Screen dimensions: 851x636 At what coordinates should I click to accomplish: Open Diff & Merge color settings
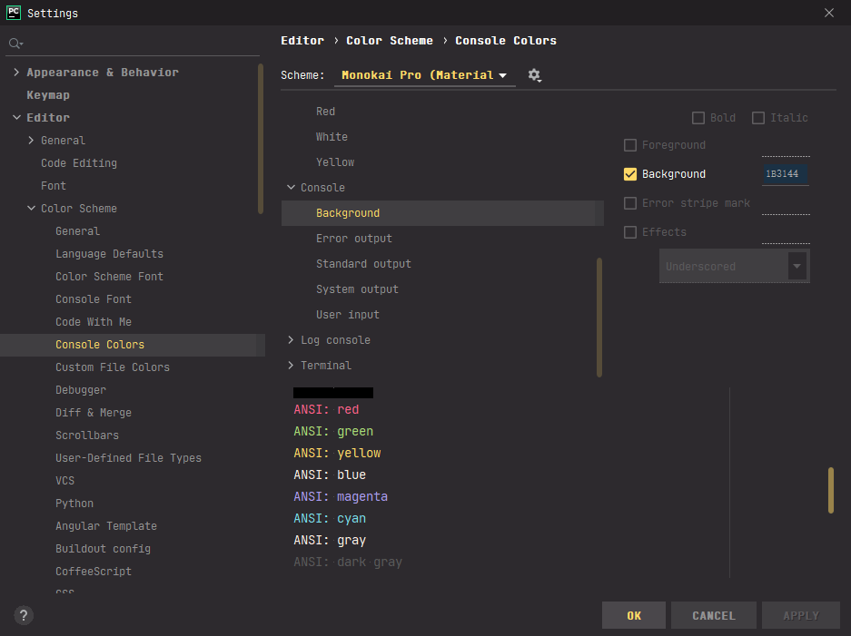[x=93, y=413]
